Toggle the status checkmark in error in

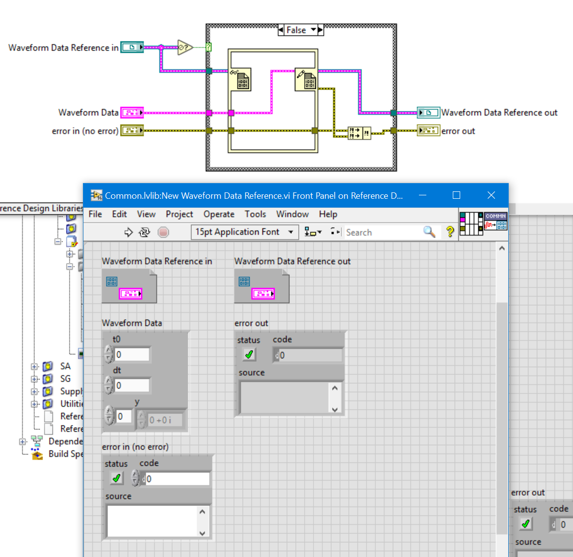[116, 477]
